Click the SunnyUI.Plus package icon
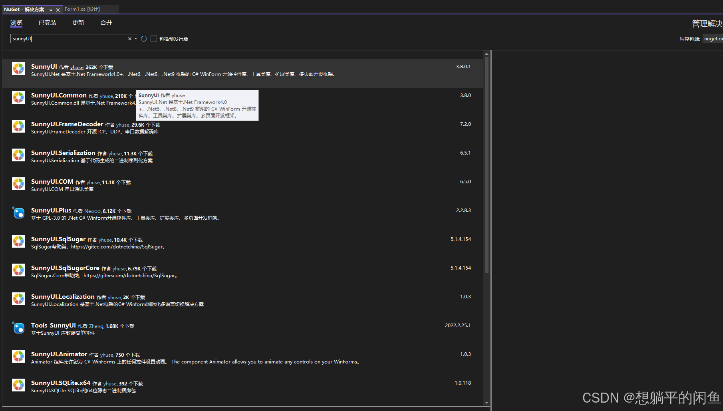The height and width of the screenshot is (411, 723). pyautogui.click(x=18, y=212)
